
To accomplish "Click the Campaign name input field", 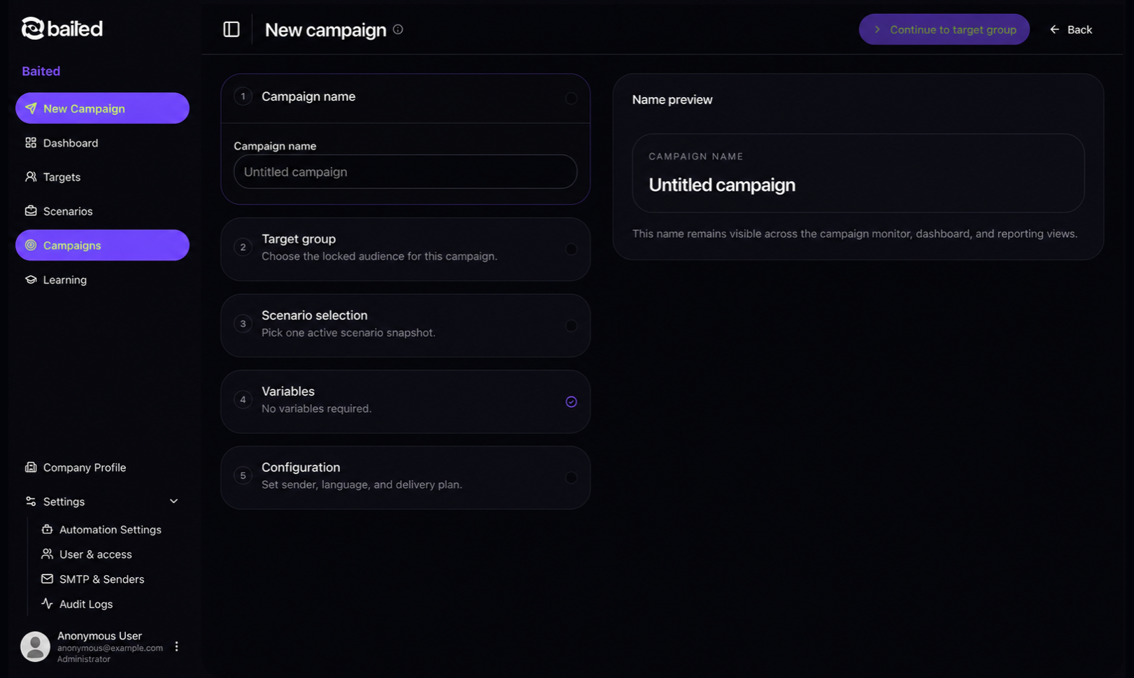I will 405,172.
